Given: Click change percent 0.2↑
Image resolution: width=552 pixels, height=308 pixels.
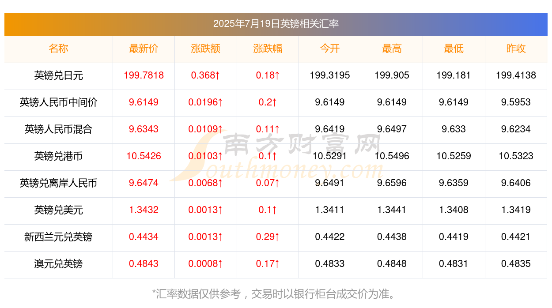Looking at the screenshot, I should [x=268, y=102].
